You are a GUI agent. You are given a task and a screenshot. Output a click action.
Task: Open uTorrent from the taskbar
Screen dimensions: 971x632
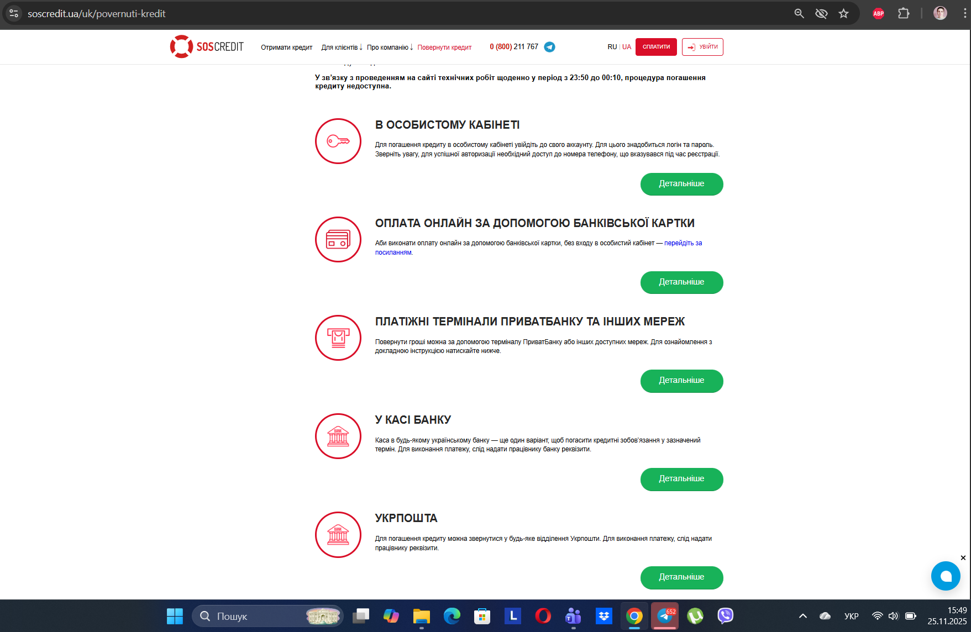(695, 616)
